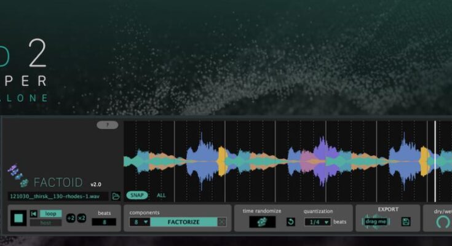
Task: Click the time randomize dice icon
Action: [x=263, y=221]
